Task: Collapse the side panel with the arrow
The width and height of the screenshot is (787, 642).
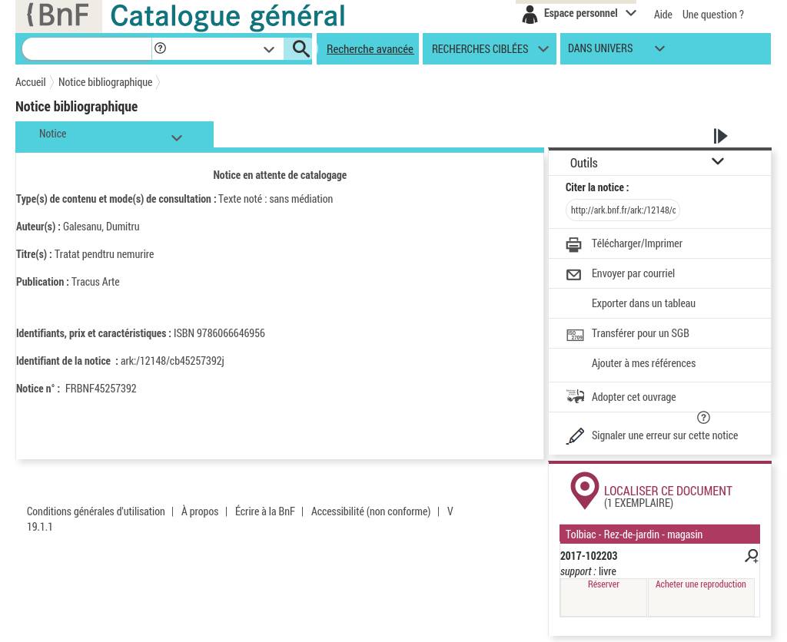Action: pos(720,136)
